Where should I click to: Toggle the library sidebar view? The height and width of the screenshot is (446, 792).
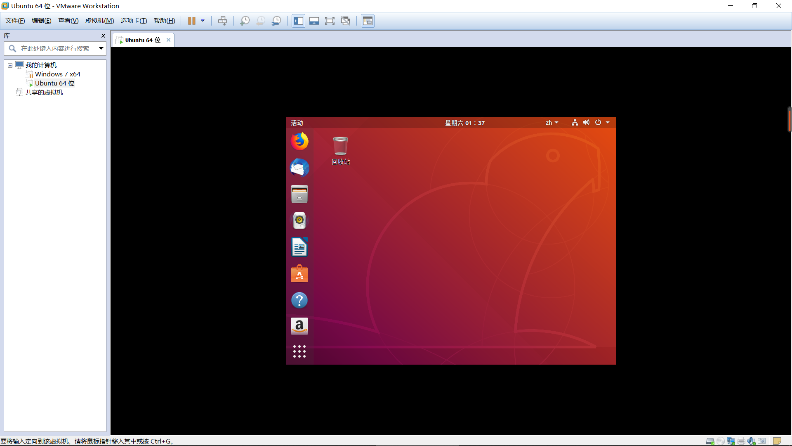pyautogui.click(x=298, y=21)
